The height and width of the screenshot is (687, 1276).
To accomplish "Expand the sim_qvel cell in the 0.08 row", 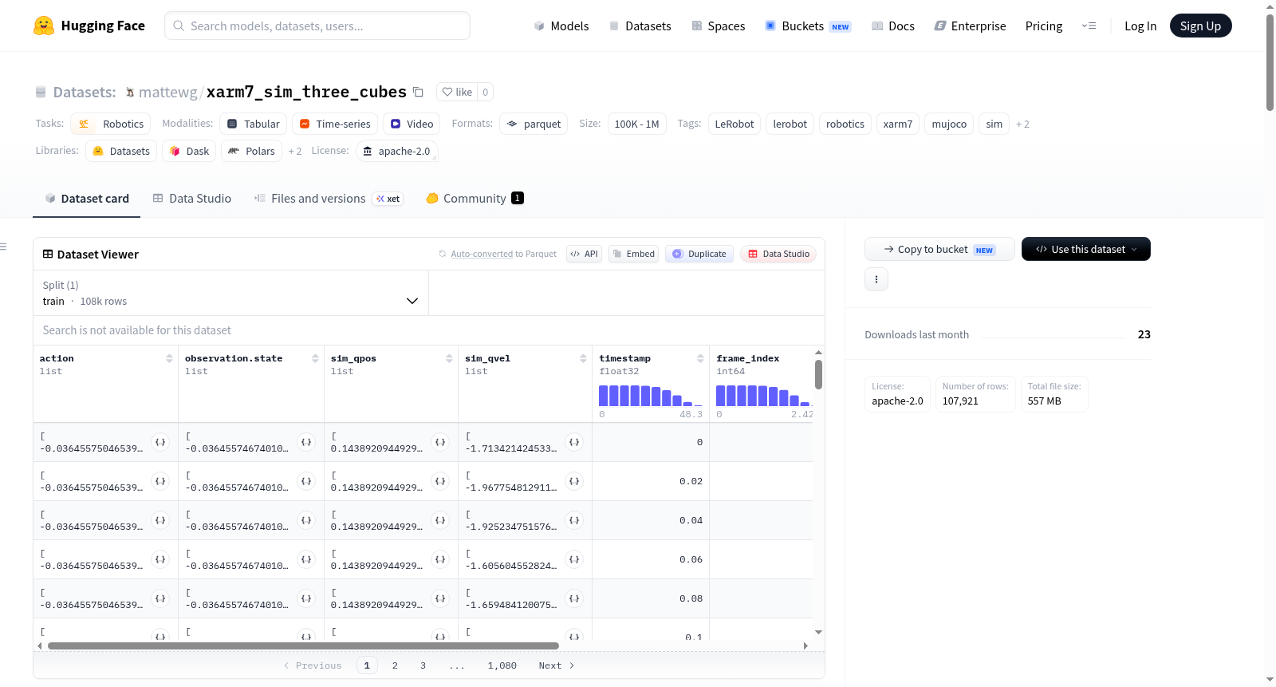I will [574, 598].
